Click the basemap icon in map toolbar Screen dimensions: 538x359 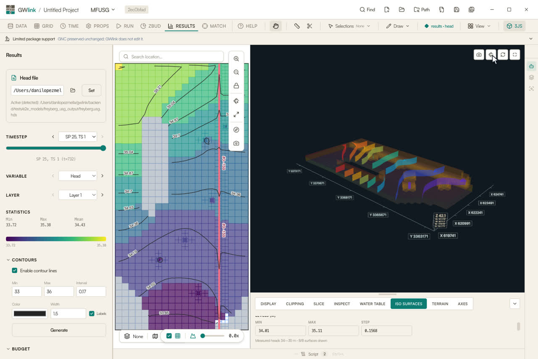pyautogui.click(x=155, y=336)
